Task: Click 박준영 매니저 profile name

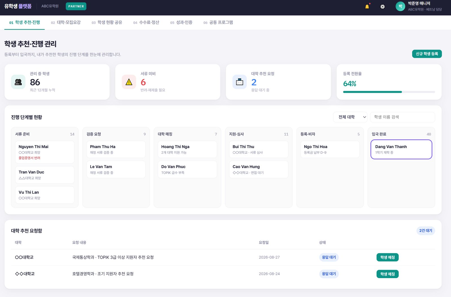Action: (x=419, y=3)
